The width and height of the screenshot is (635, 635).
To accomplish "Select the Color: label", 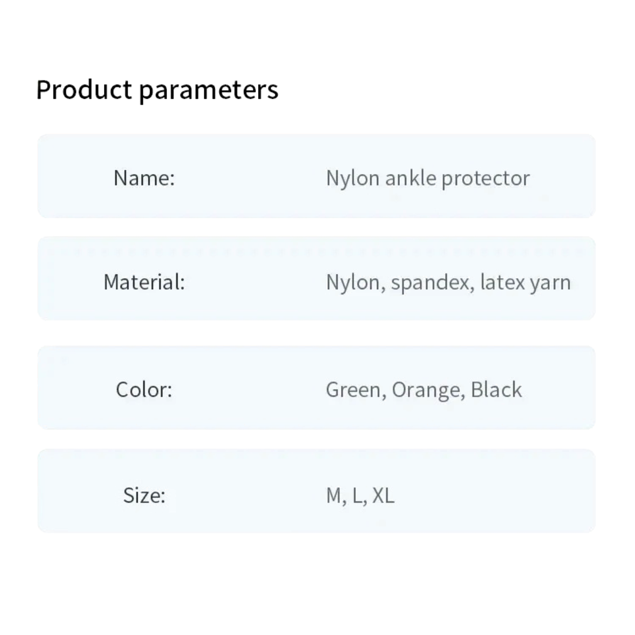I will pyautogui.click(x=144, y=390).
